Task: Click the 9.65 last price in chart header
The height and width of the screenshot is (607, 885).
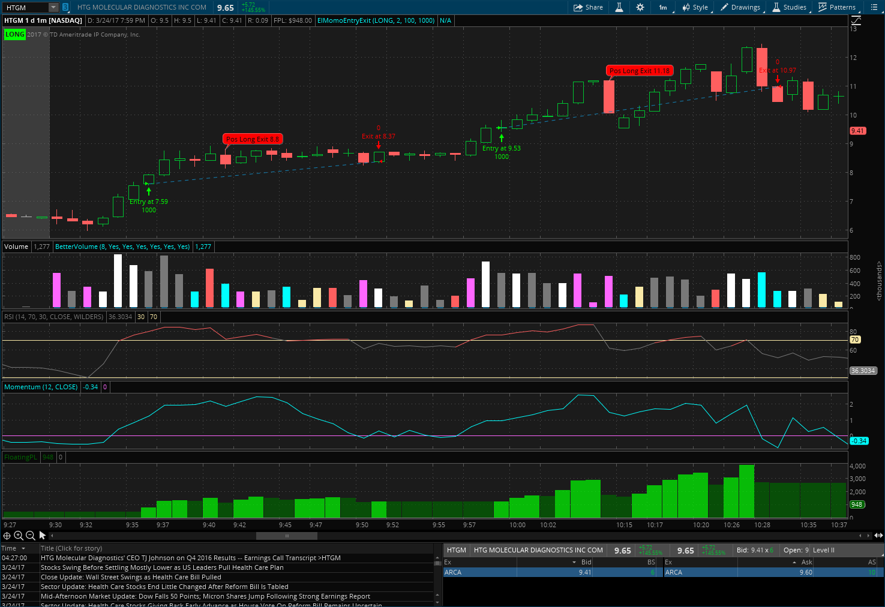Action: tap(226, 8)
